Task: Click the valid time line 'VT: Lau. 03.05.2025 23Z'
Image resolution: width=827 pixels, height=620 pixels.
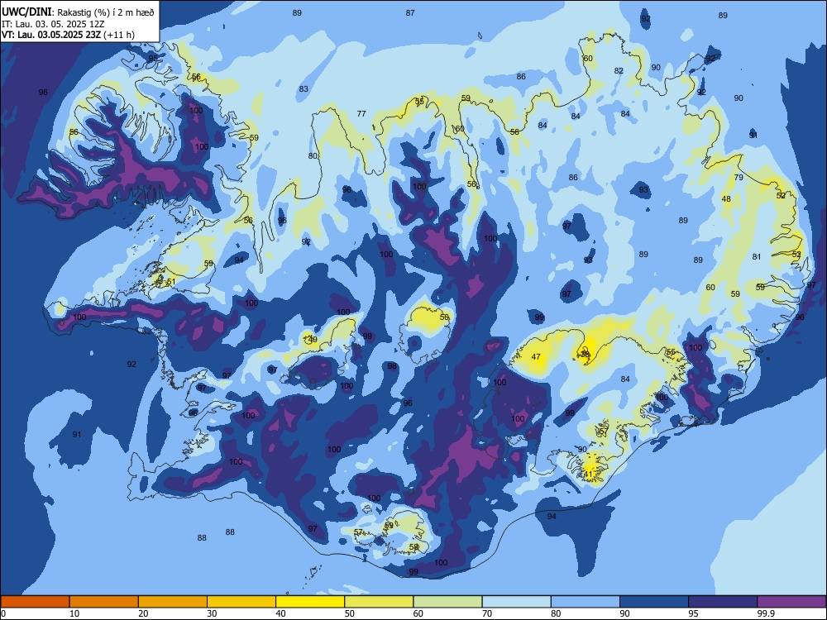Action: click(51, 35)
